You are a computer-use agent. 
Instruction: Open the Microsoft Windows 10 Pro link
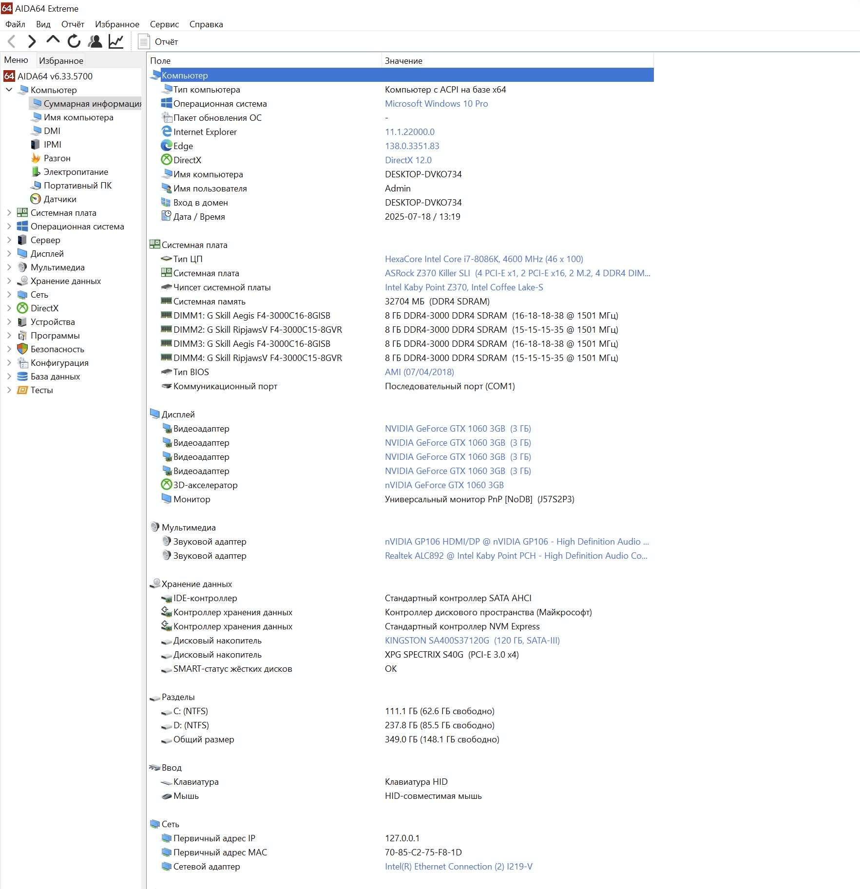[x=436, y=103]
